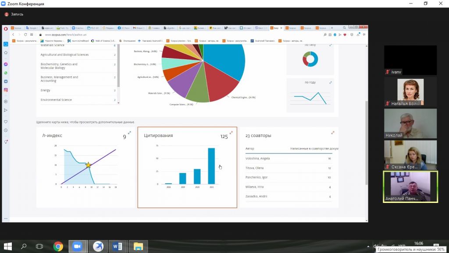
Task: Open Word from the taskbar
Action: coord(118,246)
